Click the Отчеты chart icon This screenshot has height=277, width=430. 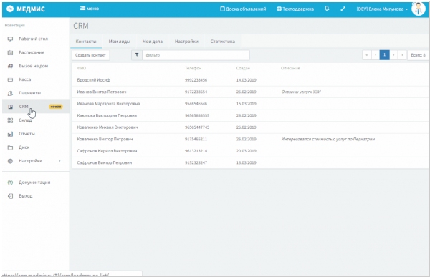pos(10,134)
